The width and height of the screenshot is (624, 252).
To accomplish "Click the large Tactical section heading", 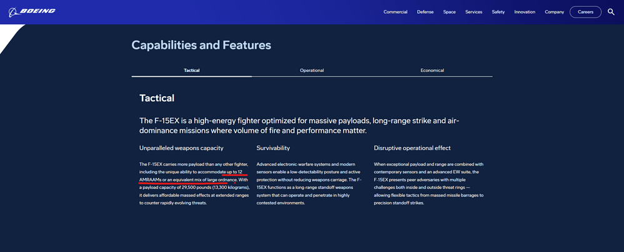I will (157, 98).
